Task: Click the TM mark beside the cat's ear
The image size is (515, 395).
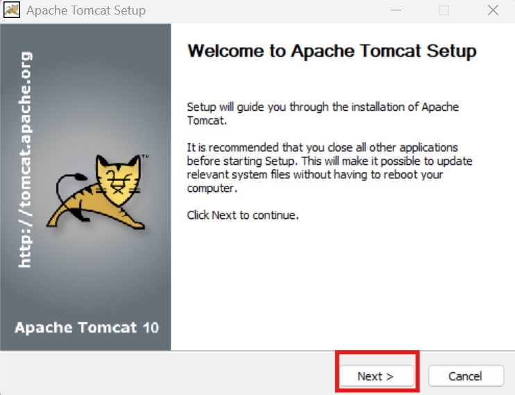Action: coord(145,156)
